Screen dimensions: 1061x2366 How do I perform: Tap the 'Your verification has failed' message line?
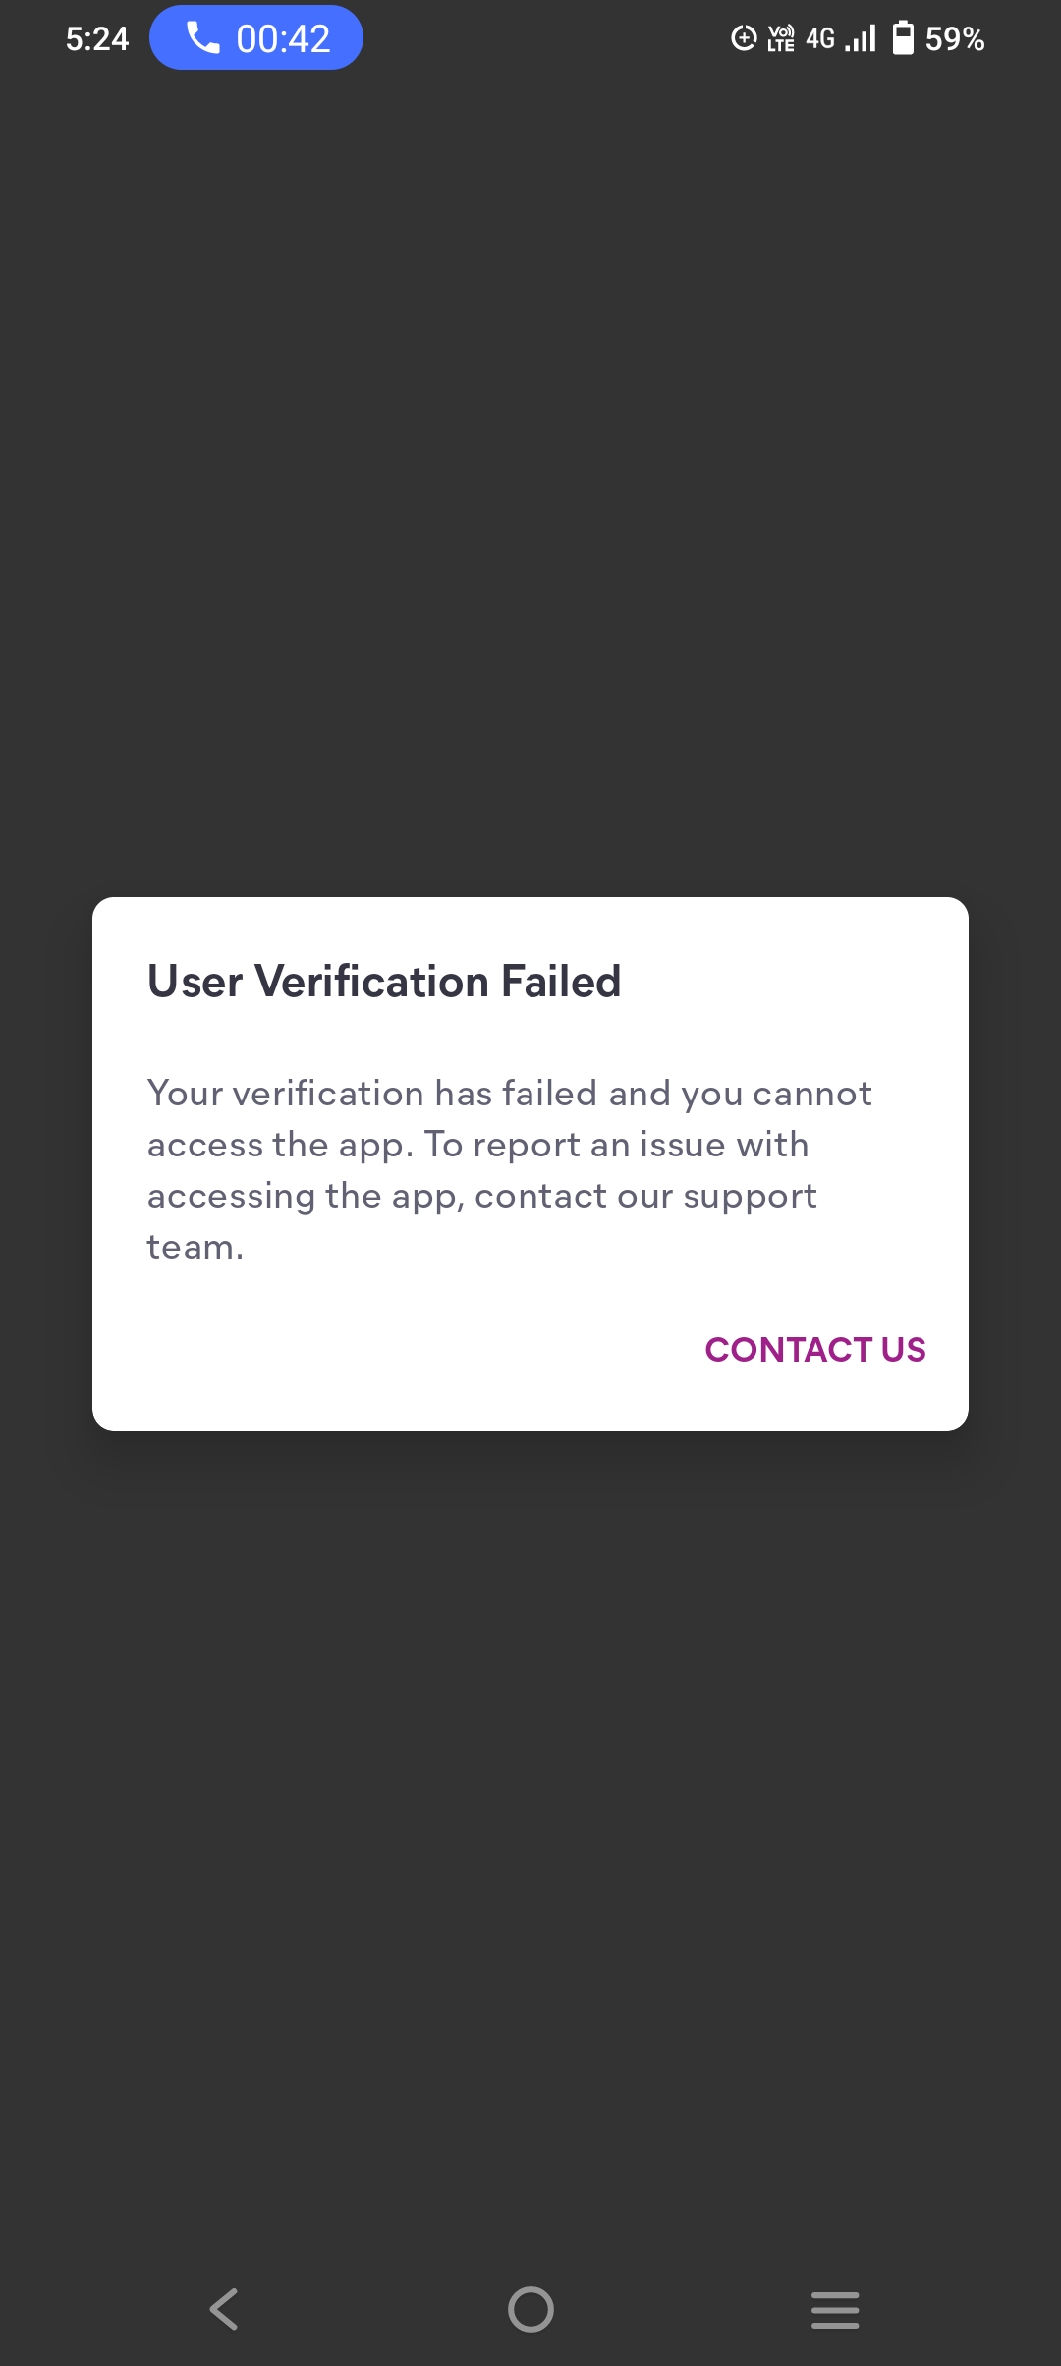pos(509,1094)
